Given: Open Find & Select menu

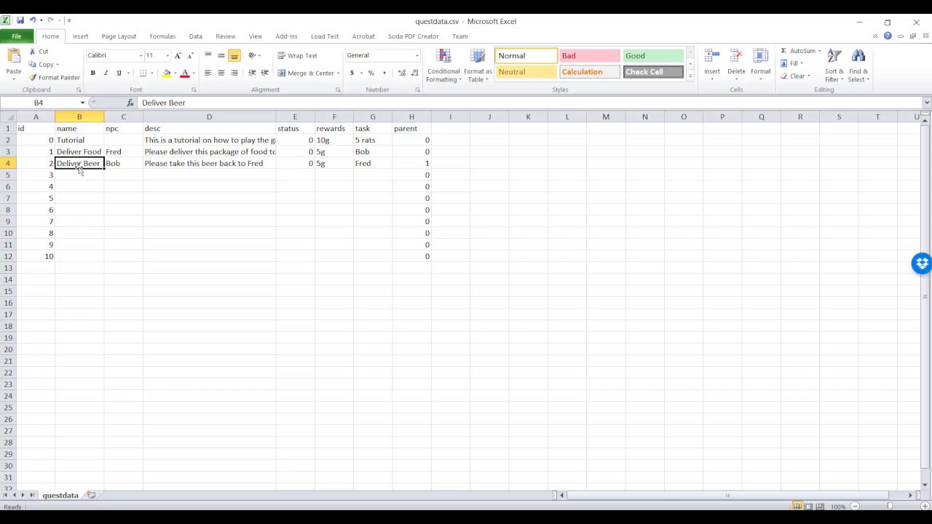Looking at the screenshot, I should [x=858, y=65].
